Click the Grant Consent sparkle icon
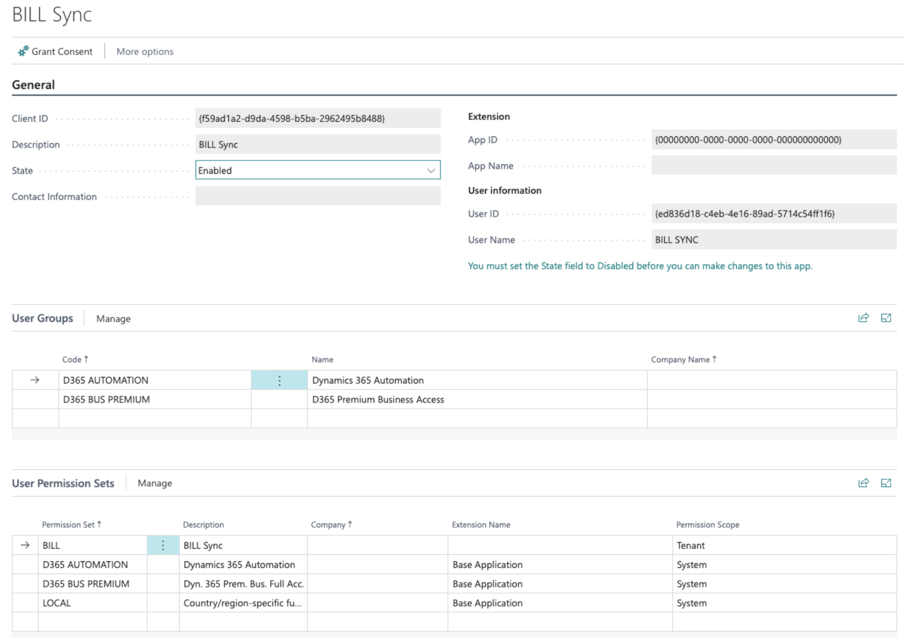This screenshot has height=638, width=908. click(x=21, y=51)
